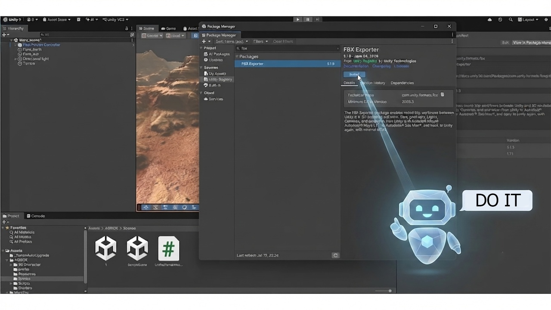Select Built-in in Package Manager sidebar
The width and height of the screenshot is (551, 310).
(214, 85)
